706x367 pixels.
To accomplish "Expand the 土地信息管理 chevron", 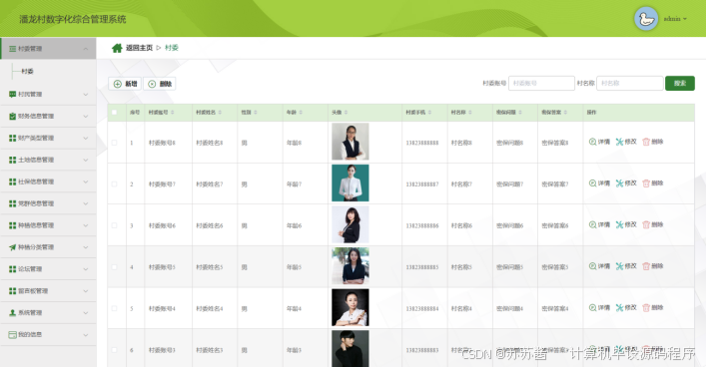I will (86, 160).
